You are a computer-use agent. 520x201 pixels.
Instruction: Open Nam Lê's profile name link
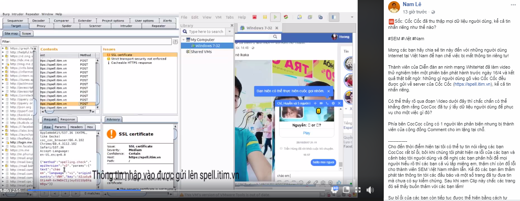[411, 4]
